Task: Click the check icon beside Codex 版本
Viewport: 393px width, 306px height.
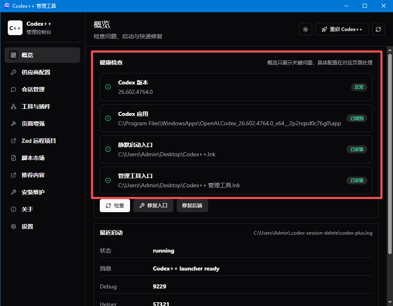Action: click(108, 87)
